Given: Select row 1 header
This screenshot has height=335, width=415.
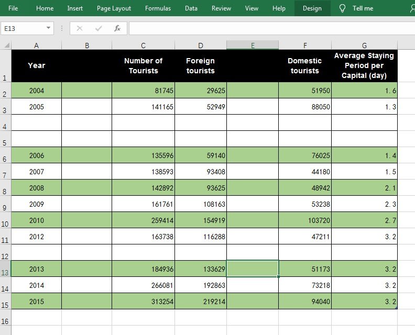Looking at the screenshot, I should point(5,66).
